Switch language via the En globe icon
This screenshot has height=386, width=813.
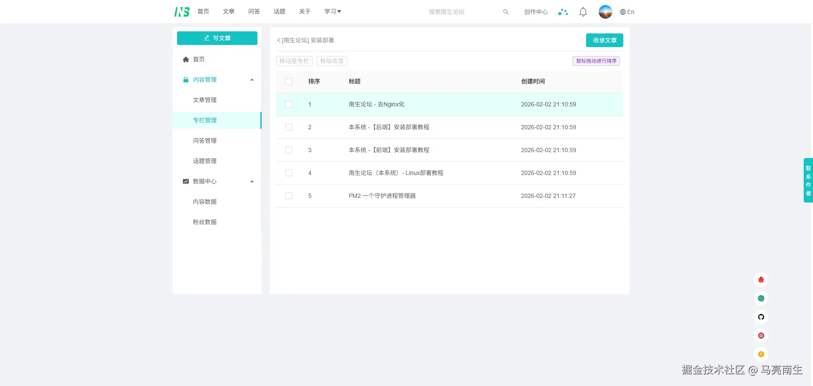pos(627,12)
